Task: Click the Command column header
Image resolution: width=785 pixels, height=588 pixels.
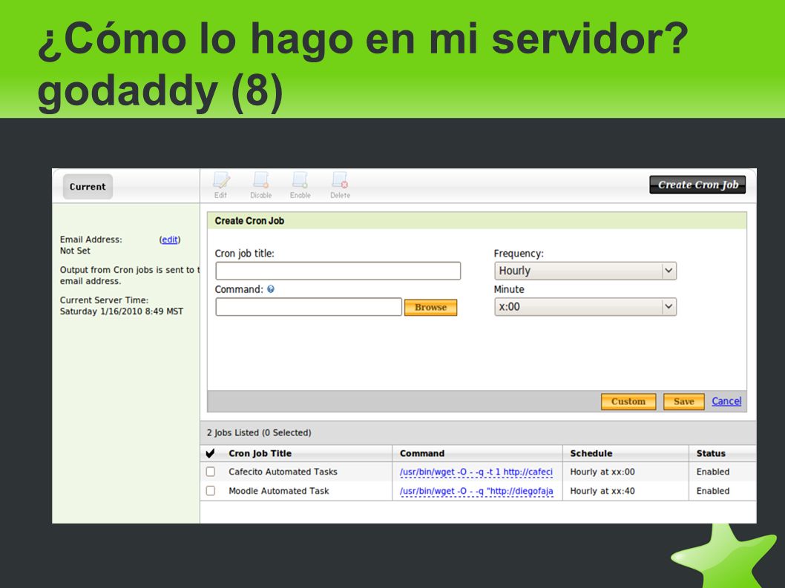Action: pos(422,453)
